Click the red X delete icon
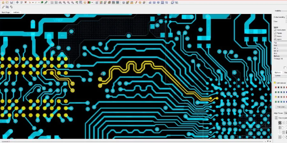This screenshot has height=143, width=287. point(26,2)
